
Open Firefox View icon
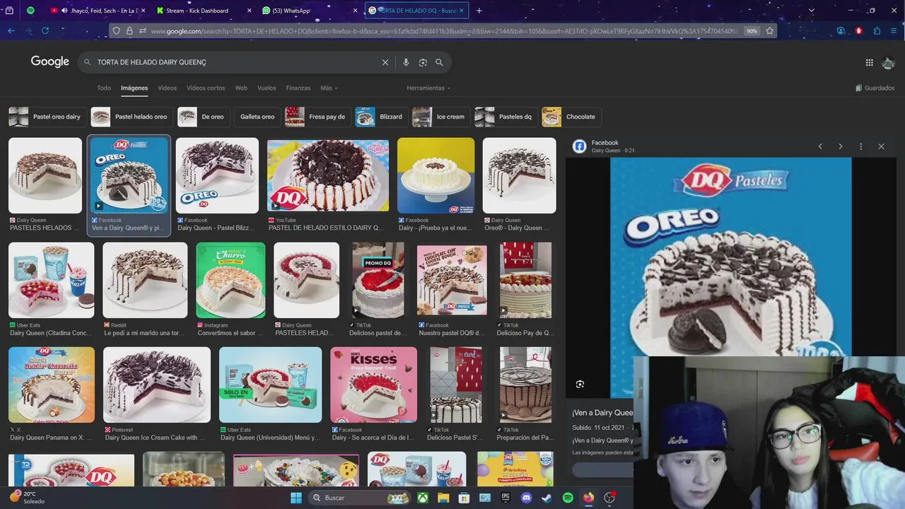click(x=9, y=11)
